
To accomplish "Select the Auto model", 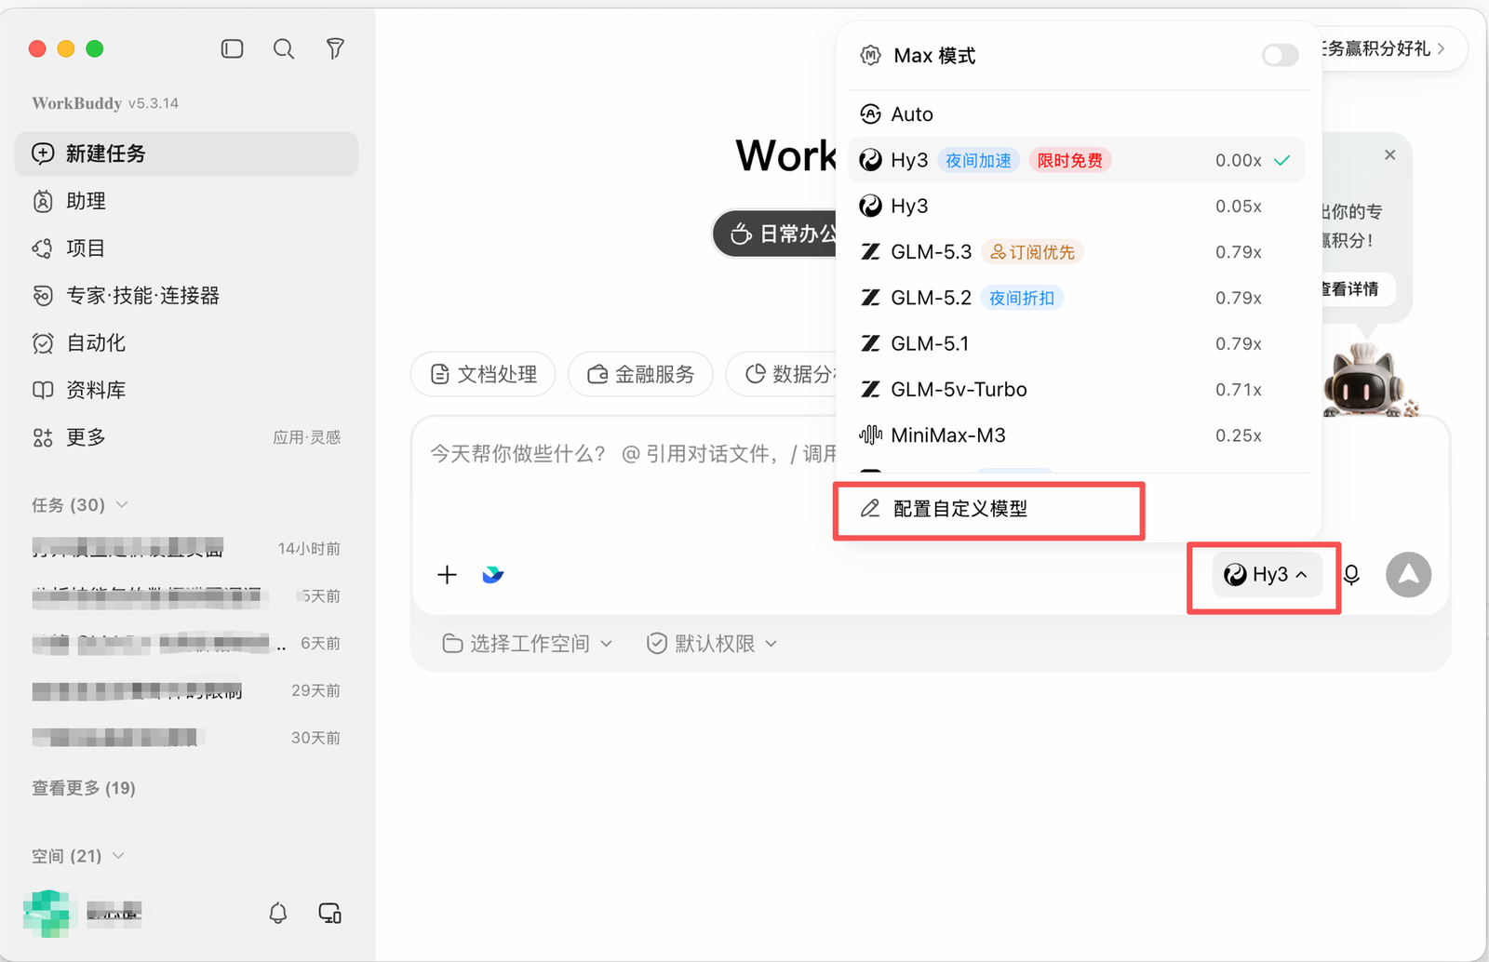I will (1076, 114).
